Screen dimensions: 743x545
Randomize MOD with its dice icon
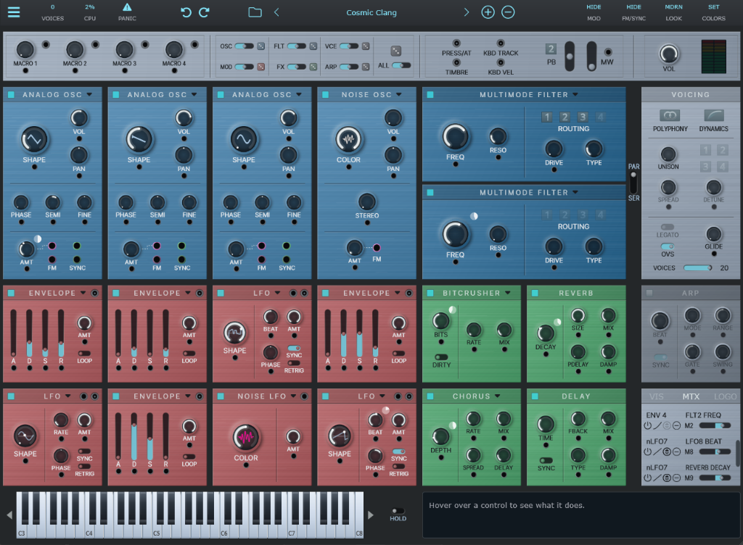(261, 67)
